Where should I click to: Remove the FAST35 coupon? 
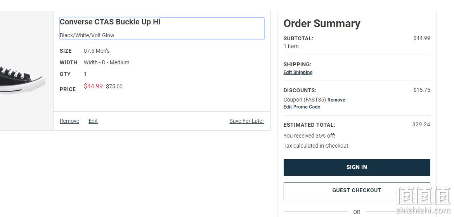click(x=336, y=100)
